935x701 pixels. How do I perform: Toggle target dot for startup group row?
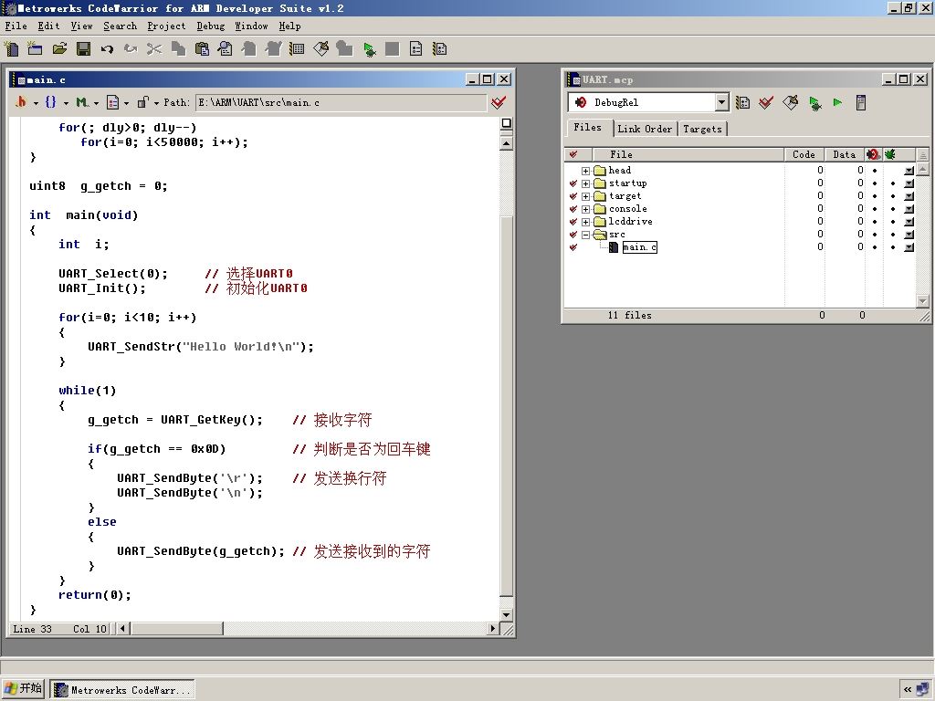pyautogui.click(x=893, y=183)
